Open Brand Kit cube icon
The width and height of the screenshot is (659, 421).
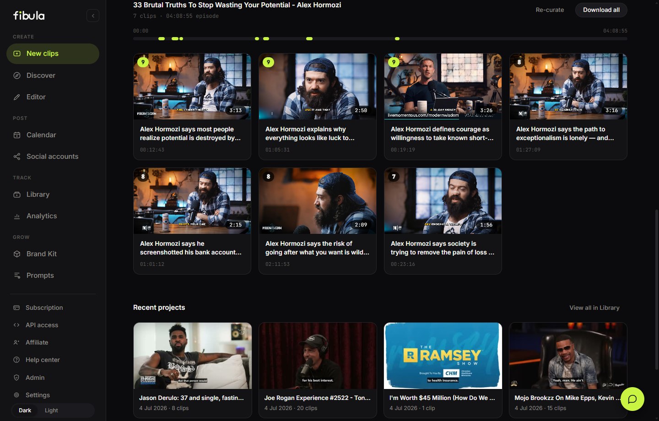(17, 254)
